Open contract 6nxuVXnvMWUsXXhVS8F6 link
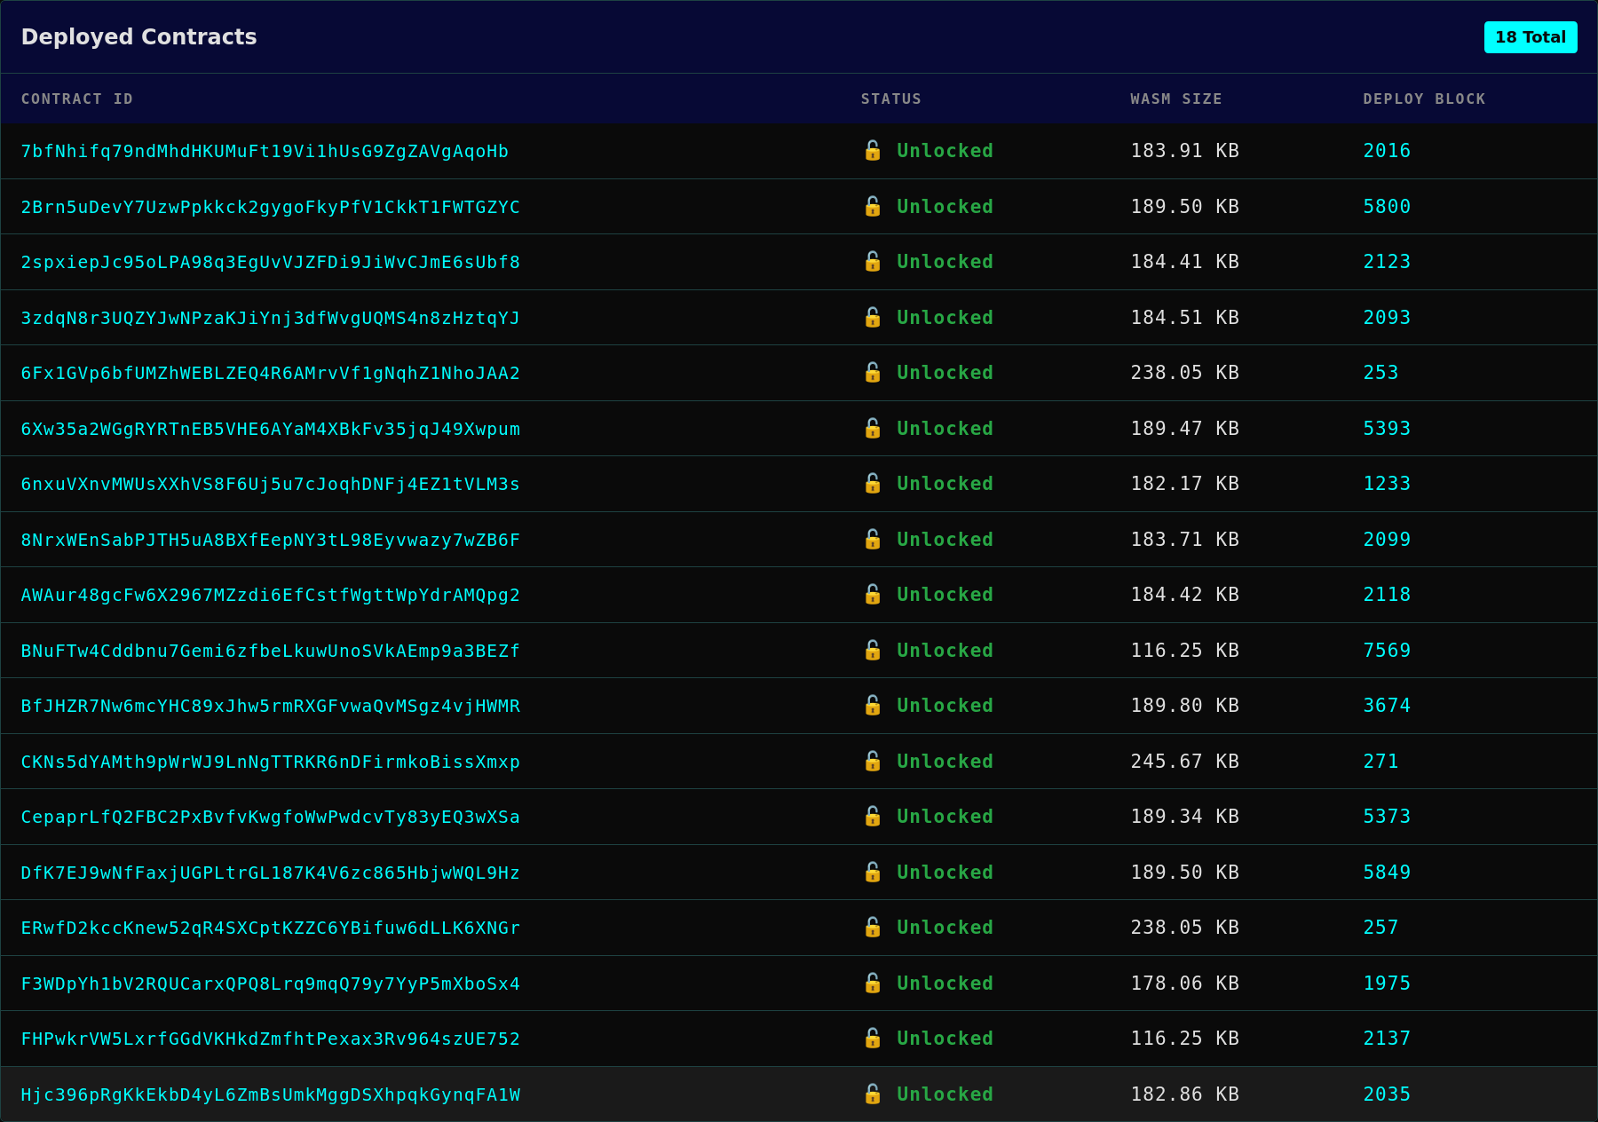Viewport: 1598px width, 1122px height. click(x=271, y=484)
